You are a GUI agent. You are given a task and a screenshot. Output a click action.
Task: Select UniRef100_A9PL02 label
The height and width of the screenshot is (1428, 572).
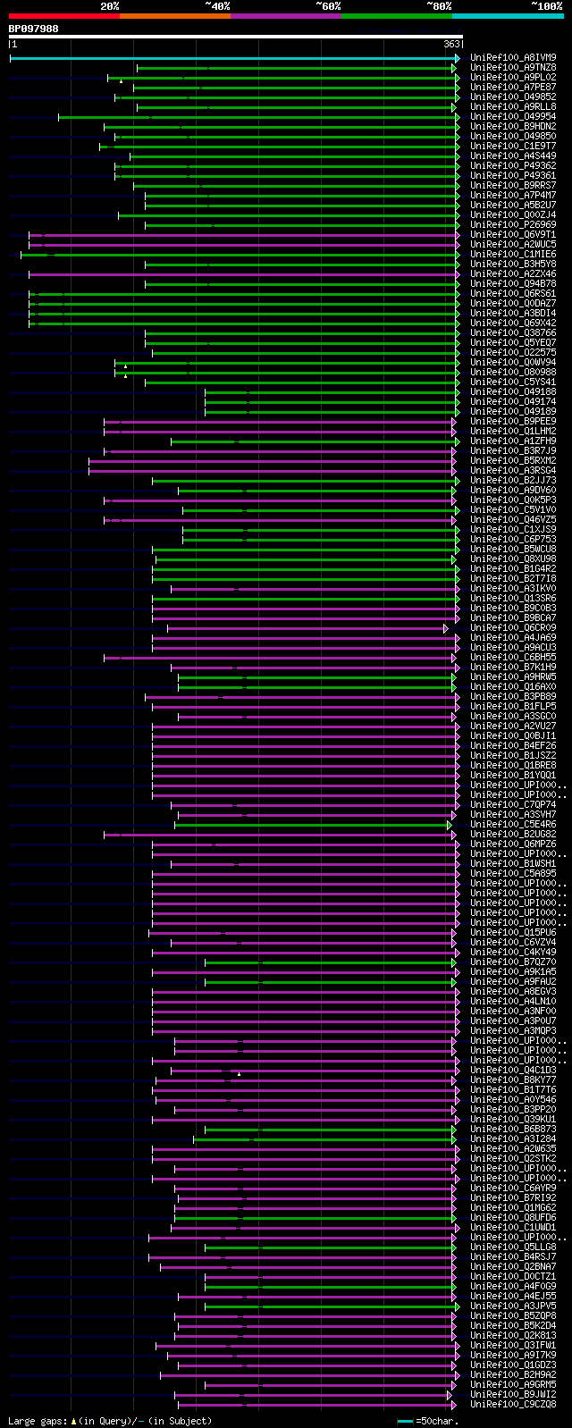pyautogui.click(x=513, y=78)
